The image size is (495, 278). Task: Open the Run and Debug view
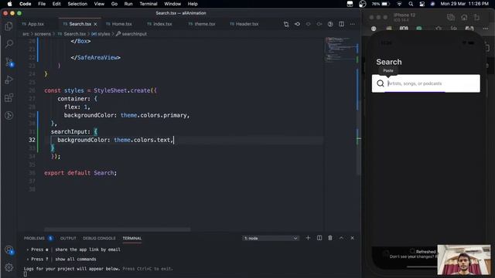point(9,80)
